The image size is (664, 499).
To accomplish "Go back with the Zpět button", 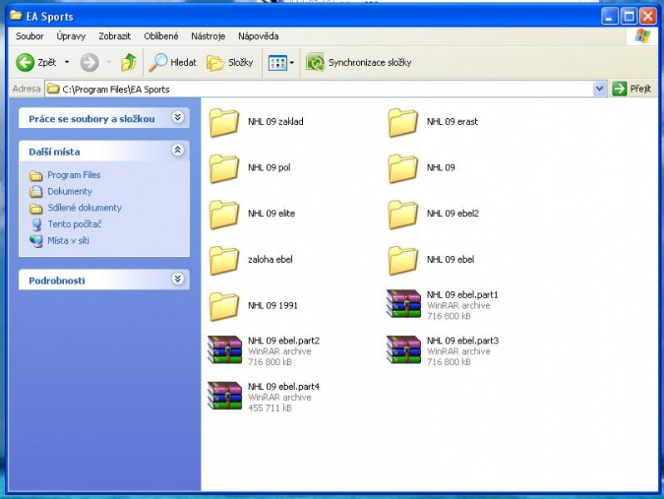I will pos(37,62).
